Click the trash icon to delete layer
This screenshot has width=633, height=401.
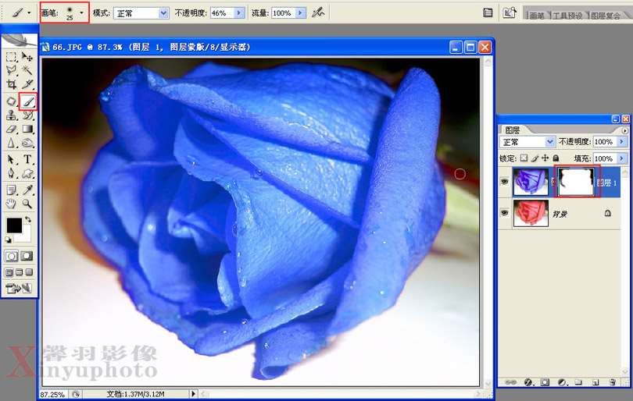pos(612,382)
